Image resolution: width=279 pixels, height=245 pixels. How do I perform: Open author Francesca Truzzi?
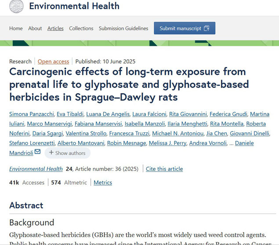(x=129, y=133)
